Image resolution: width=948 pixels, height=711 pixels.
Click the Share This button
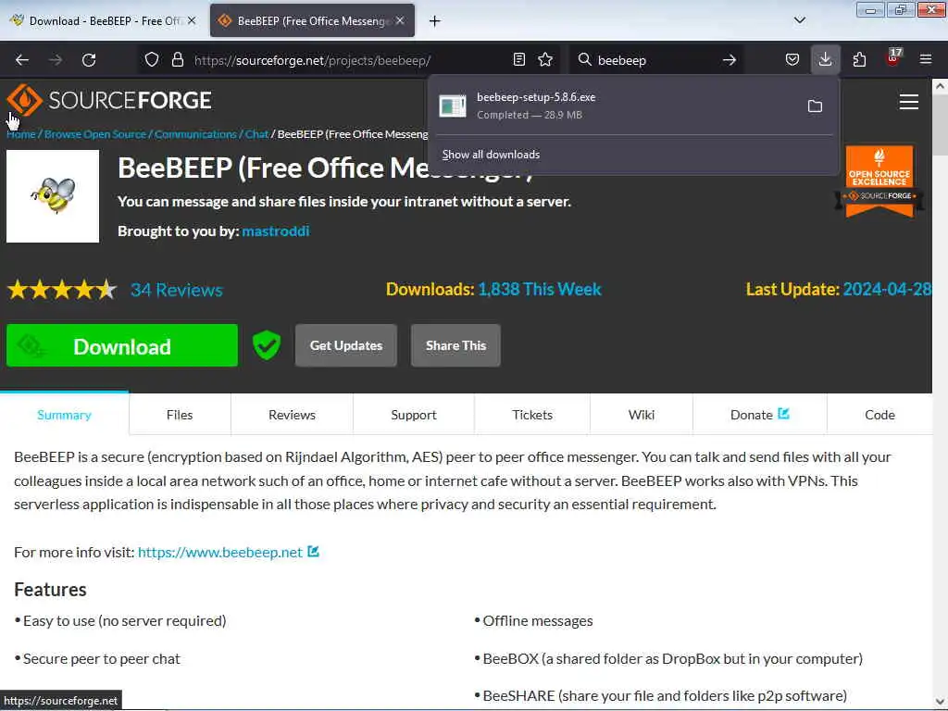click(455, 345)
